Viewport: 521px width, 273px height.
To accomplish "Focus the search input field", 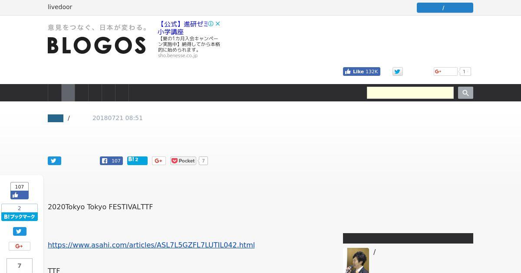I will pyautogui.click(x=410, y=93).
